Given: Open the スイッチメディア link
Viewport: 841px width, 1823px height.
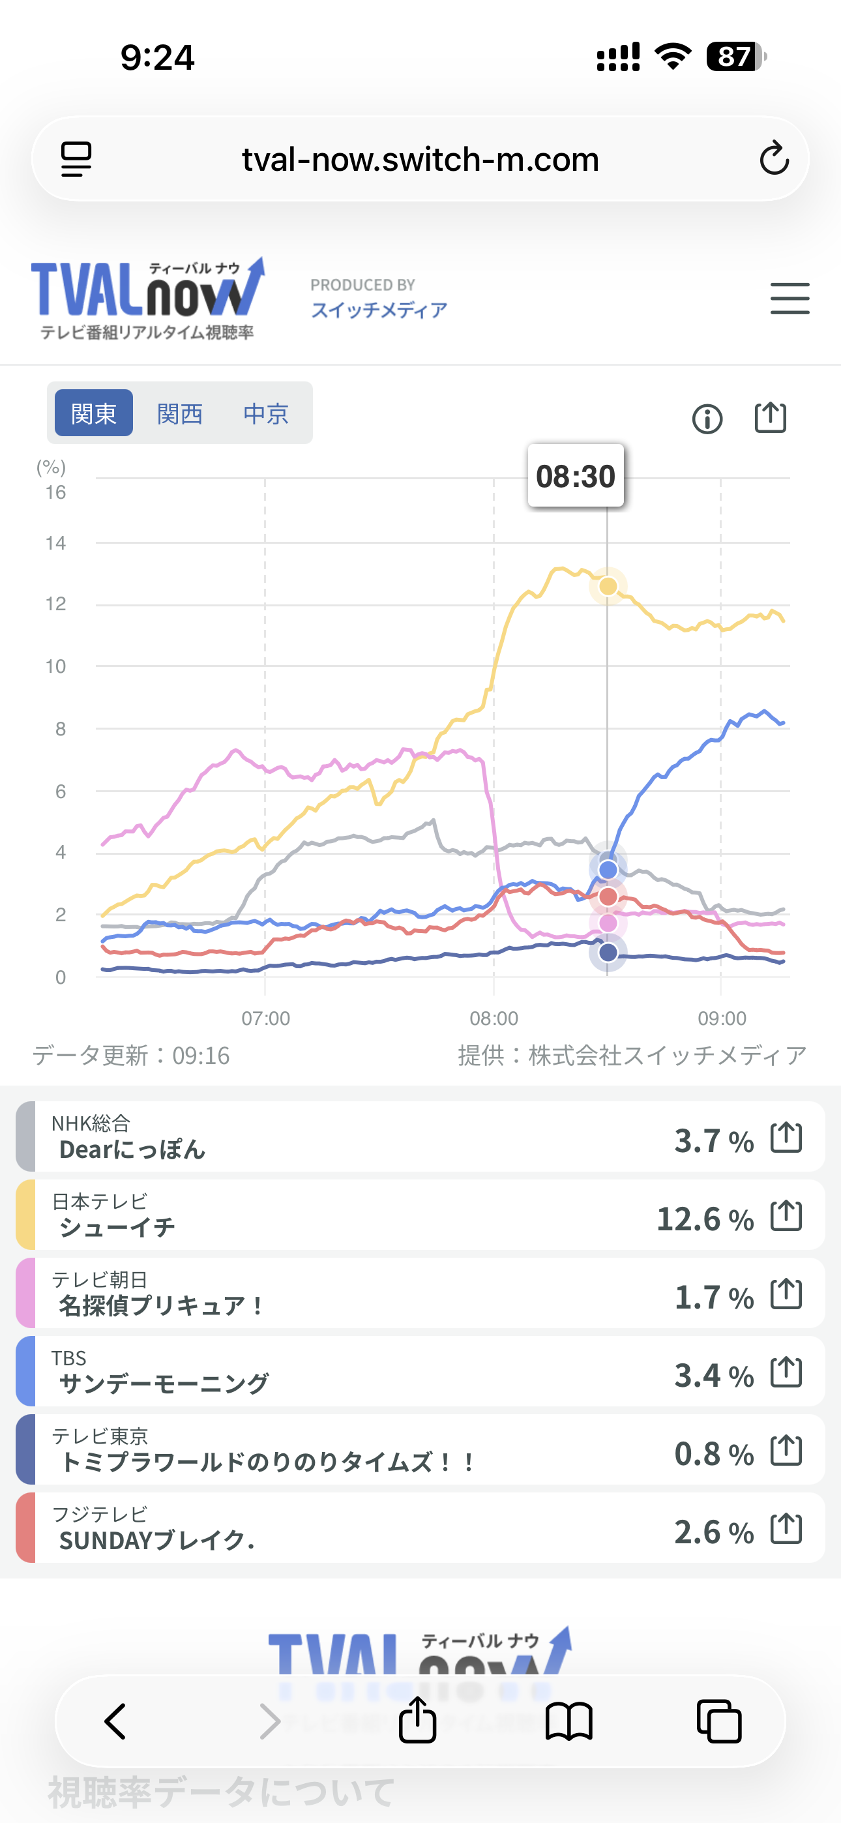Looking at the screenshot, I should pyautogui.click(x=379, y=310).
